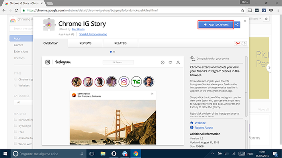Click the Chrome icon on the taskbar
282x158 pixels.
136,154
